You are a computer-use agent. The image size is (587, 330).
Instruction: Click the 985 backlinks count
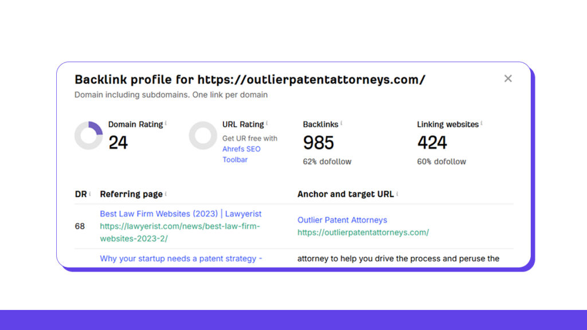coord(319,142)
